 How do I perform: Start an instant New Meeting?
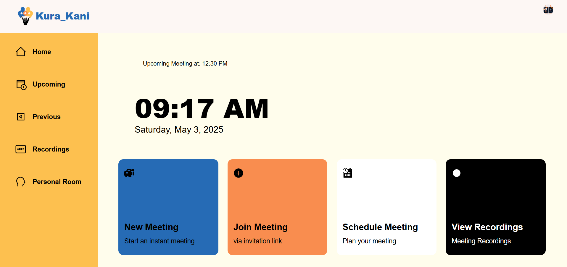click(x=168, y=207)
